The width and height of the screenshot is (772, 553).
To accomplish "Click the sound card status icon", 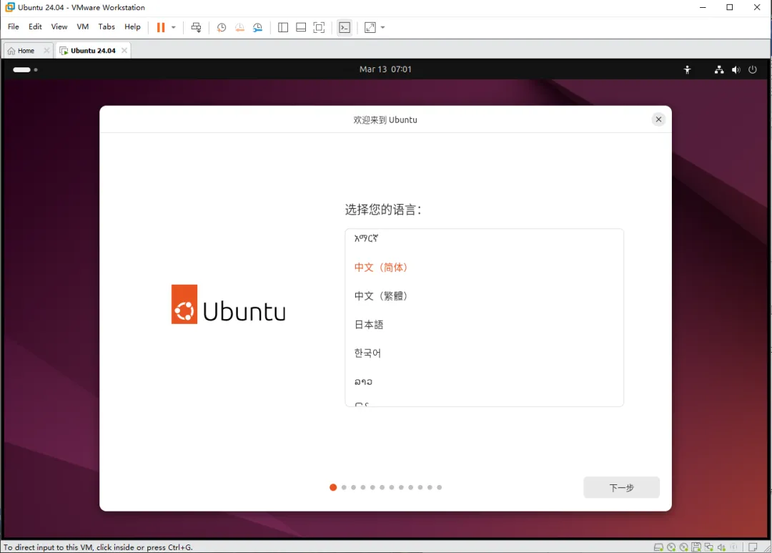I will tap(721, 547).
